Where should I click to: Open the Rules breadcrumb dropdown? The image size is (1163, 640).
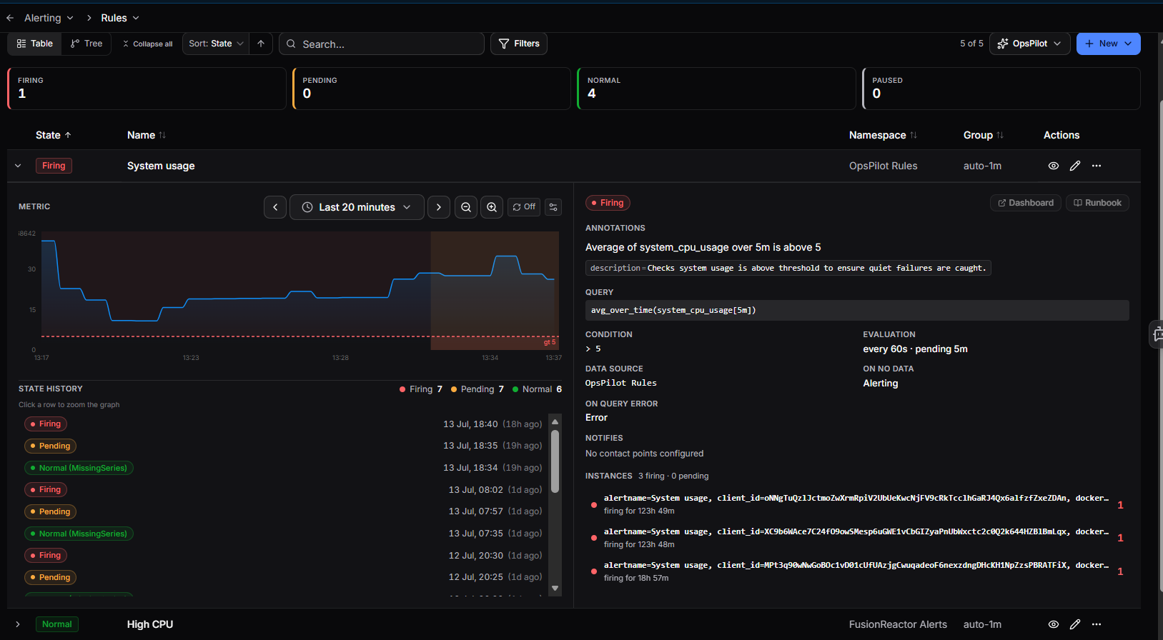[x=120, y=18]
